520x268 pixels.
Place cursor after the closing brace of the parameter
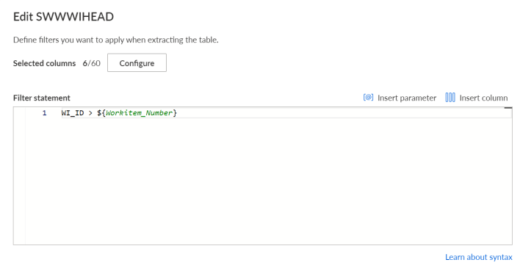(x=178, y=113)
